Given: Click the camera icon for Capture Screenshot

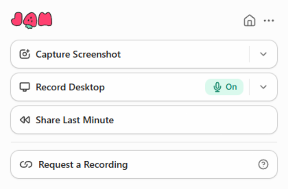Looking at the screenshot, I should [25, 54].
